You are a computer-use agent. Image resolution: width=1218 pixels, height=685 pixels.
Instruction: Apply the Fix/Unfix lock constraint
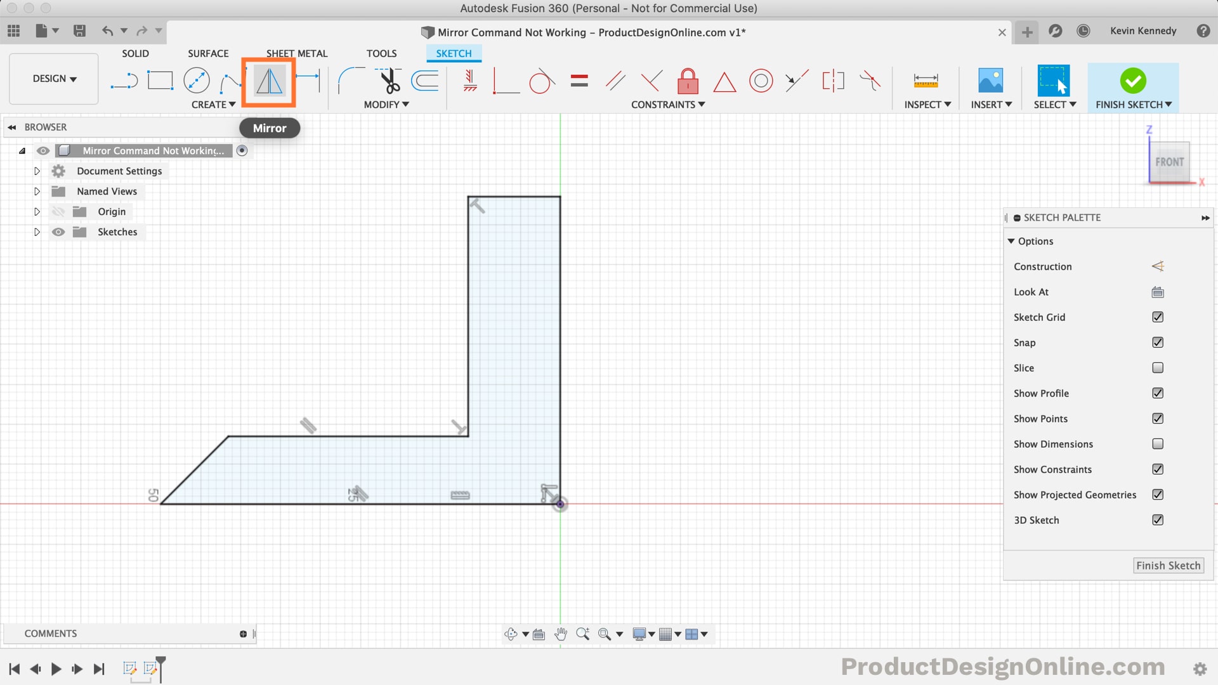(x=688, y=81)
